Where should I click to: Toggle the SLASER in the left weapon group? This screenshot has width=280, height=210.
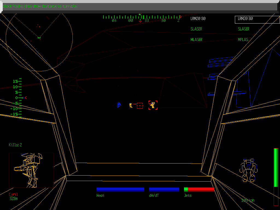click(x=196, y=29)
